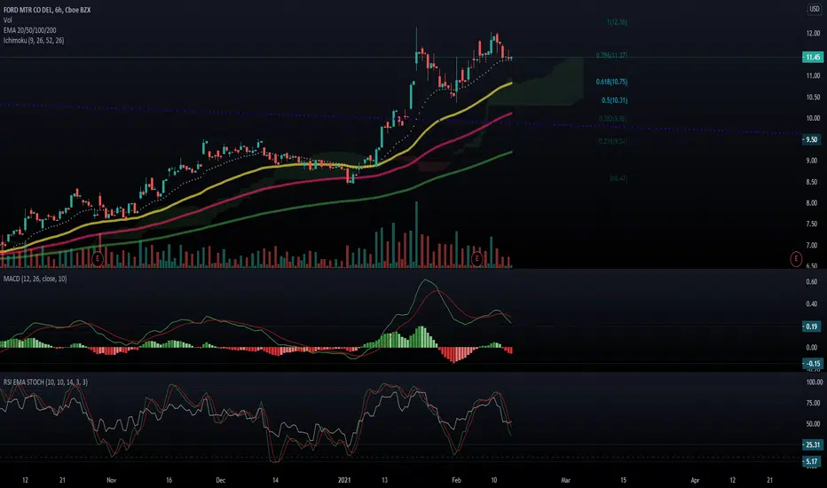Open the earnings E marker near Feb 10
Screen dimensions: 827x488
pyautogui.click(x=477, y=259)
